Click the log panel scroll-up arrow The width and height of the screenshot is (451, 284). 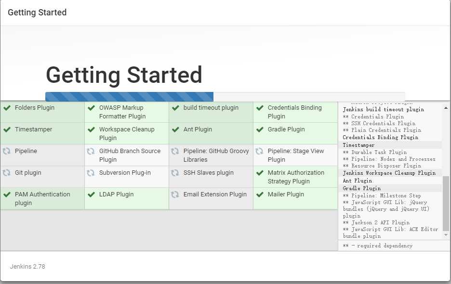tap(446, 108)
